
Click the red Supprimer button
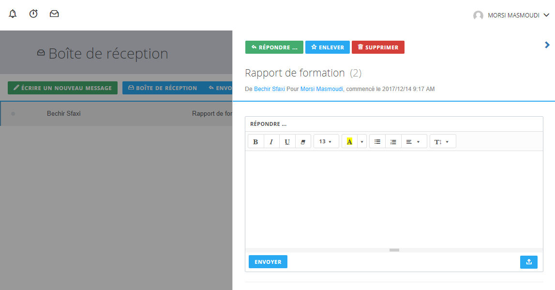378,47
